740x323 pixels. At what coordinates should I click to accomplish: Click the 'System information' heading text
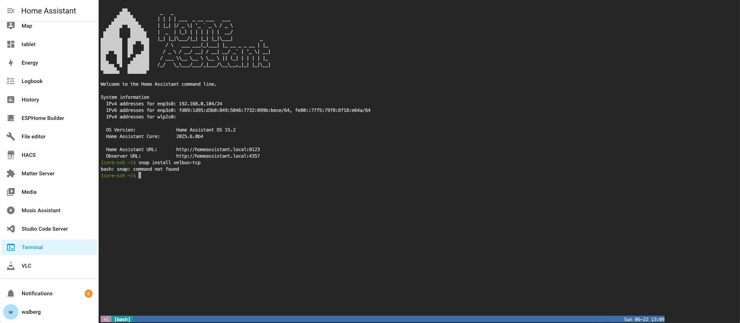pos(125,97)
